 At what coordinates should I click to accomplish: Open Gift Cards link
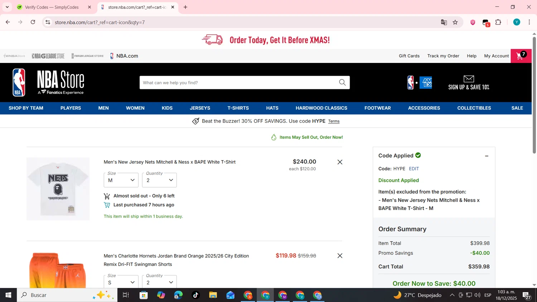(x=409, y=56)
